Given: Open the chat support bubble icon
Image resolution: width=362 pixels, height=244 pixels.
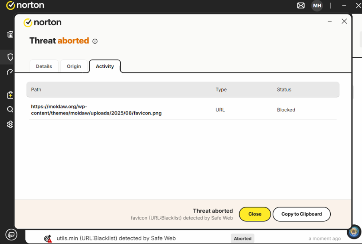Looking at the screenshot, I should point(11,235).
